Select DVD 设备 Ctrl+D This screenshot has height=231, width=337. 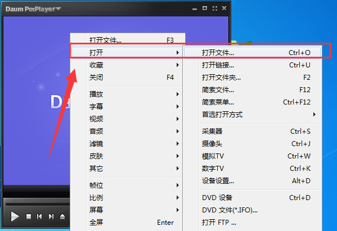[253, 197]
